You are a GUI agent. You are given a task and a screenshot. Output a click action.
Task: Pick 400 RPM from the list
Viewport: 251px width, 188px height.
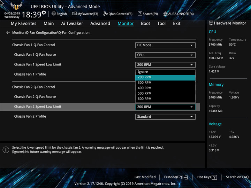165,88
